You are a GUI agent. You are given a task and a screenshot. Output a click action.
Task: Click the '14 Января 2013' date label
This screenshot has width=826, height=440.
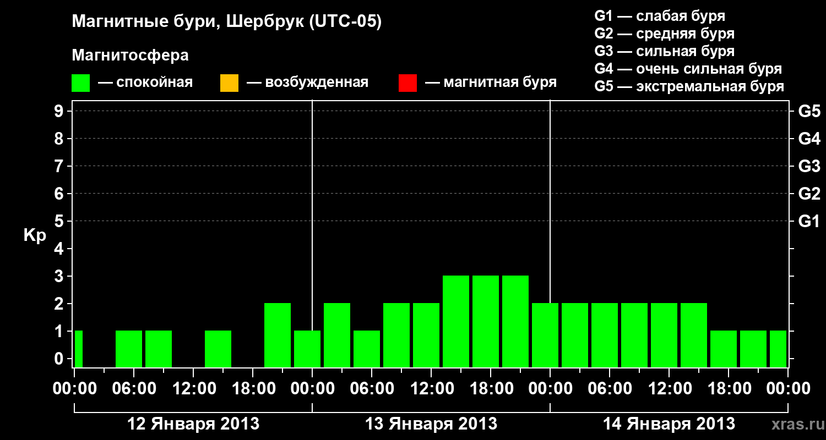(669, 424)
